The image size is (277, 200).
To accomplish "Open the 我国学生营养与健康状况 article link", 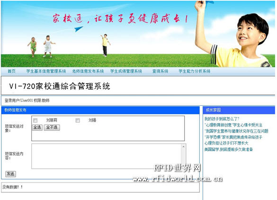I will (236, 131).
